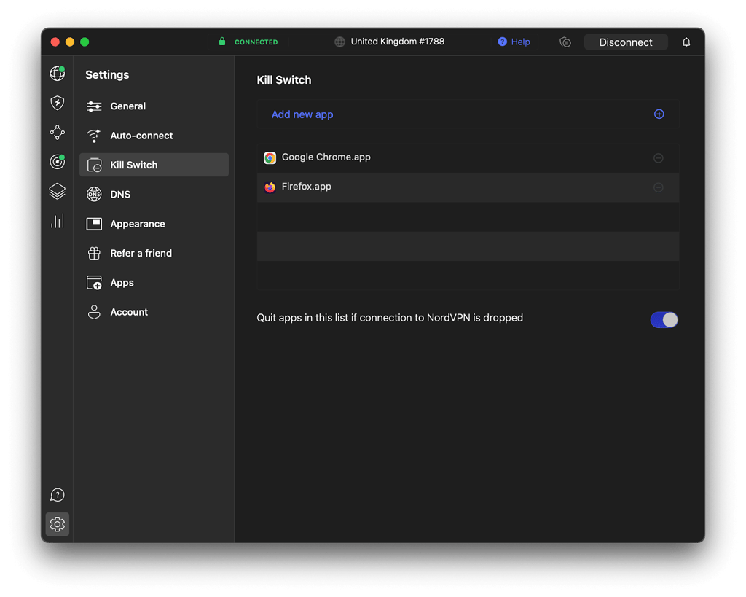The height and width of the screenshot is (597, 746).
Task: Open Threat Protection shield sidebar icon
Action: [58, 103]
